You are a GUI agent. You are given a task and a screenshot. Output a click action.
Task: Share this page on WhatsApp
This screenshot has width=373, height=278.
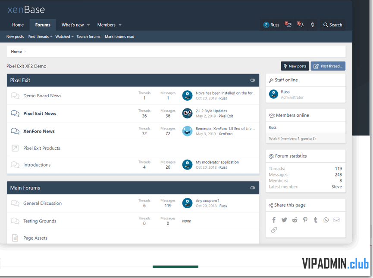click(x=326, y=220)
